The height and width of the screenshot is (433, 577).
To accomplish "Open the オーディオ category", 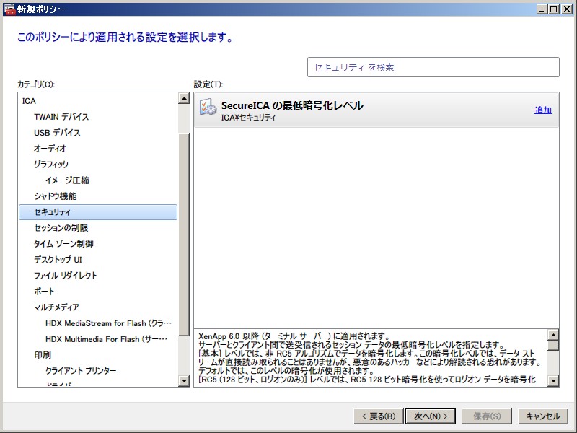I will [x=50, y=149].
